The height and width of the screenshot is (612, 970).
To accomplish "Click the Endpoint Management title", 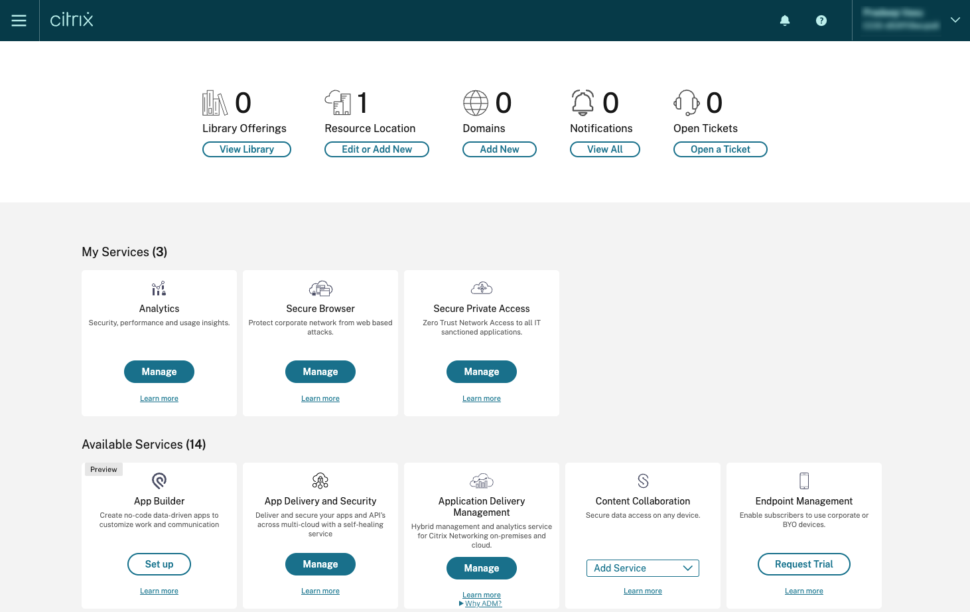I will click(x=804, y=501).
